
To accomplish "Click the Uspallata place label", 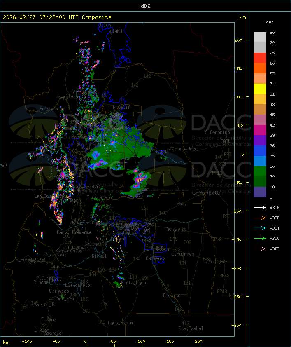I will point(67,96).
